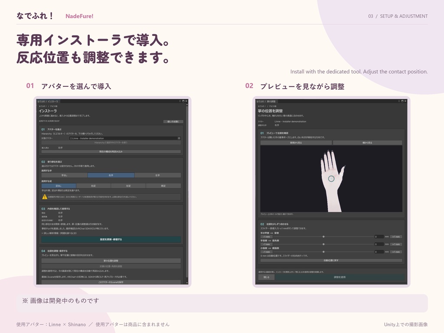444x333 pixels.
Task: Click '03 / SETUP & ADJUSTMENT' header text
Action: (x=398, y=16)
